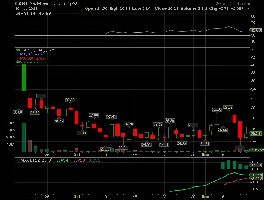Click the 29.90 low price label
This screenshot has width=264, height=200.
pyautogui.click(x=35, y=112)
